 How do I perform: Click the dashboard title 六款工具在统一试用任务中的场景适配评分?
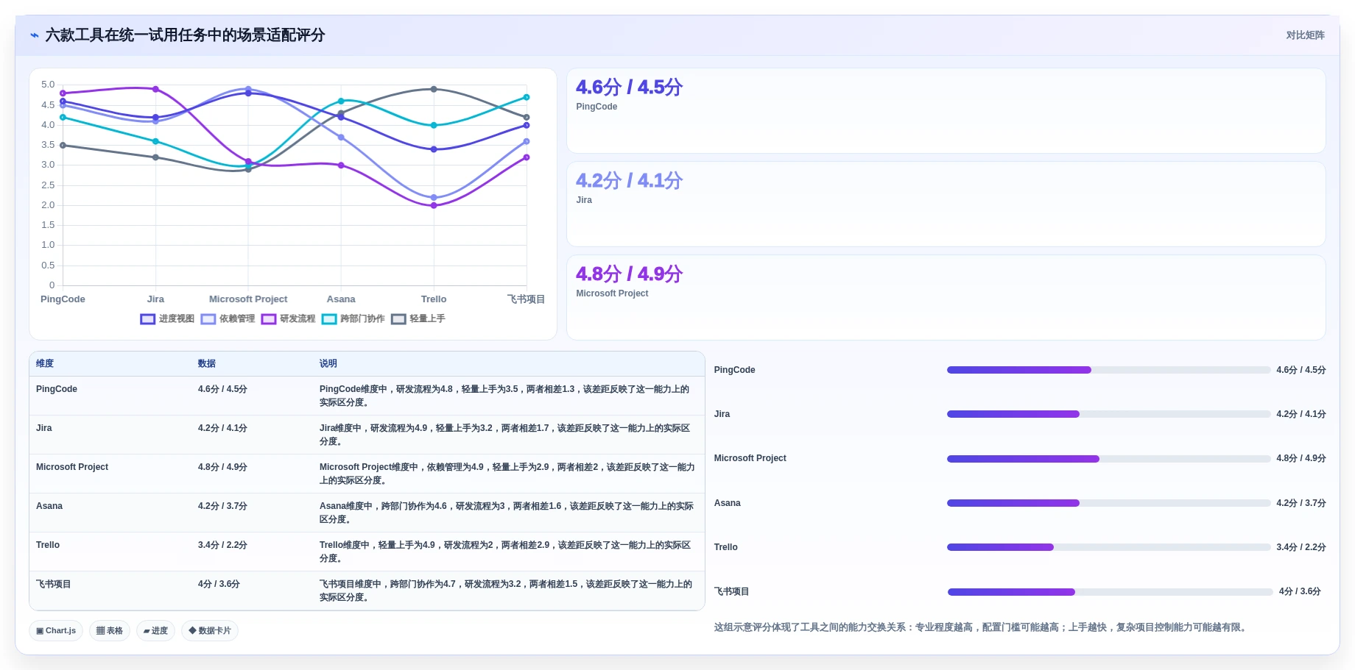(x=185, y=35)
